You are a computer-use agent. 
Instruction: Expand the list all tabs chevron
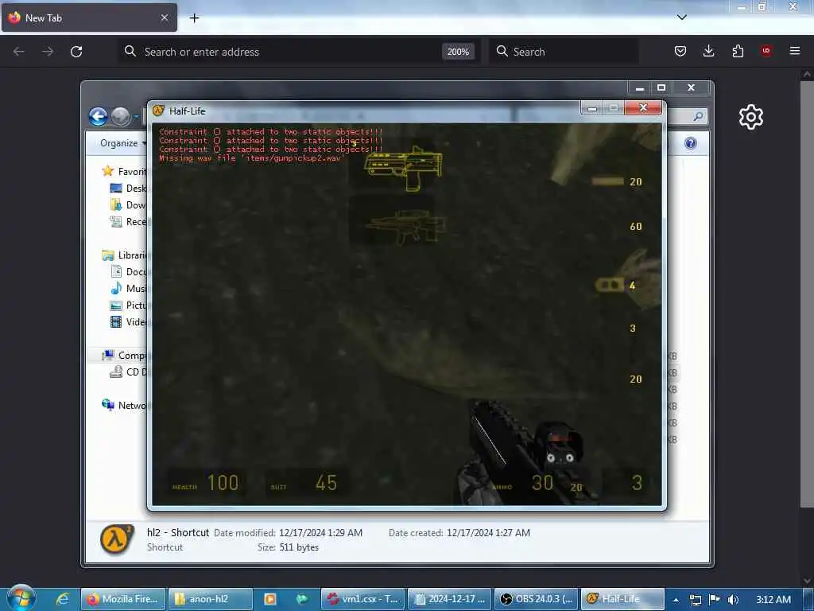tap(681, 18)
